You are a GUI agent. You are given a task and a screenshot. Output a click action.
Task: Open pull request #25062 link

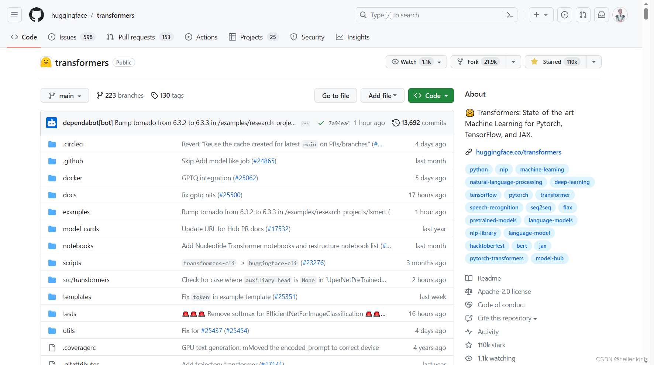(x=245, y=178)
